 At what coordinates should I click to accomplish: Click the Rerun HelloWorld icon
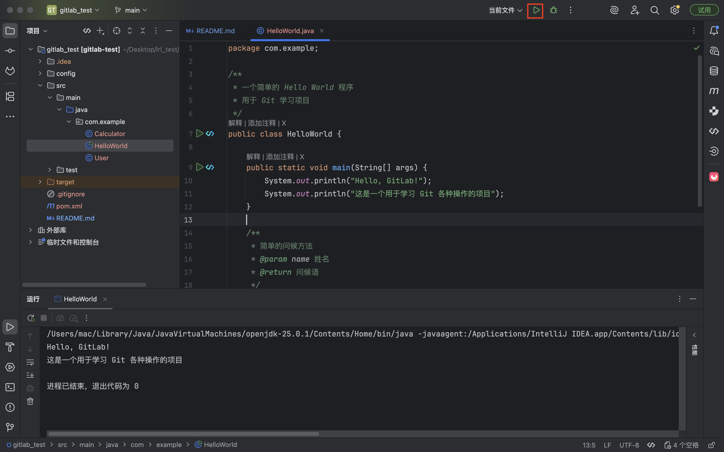tap(31, 318)
